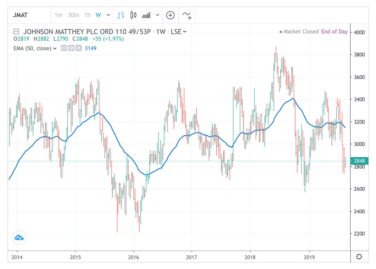
Task: Open the chart style dropdown arrow
Action: (158, 15)
